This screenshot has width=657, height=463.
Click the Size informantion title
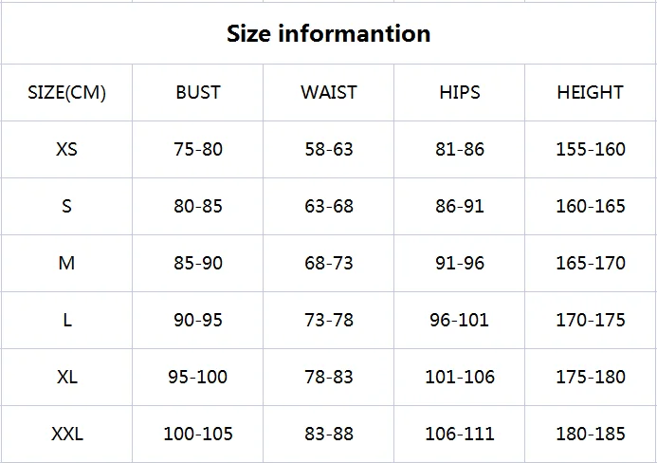click(x=328, y=34)
